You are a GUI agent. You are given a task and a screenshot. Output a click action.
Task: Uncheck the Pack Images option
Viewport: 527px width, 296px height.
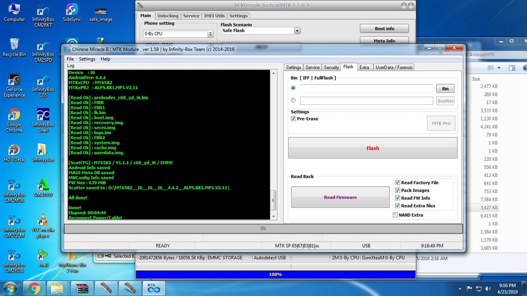[x=397, y=190]
